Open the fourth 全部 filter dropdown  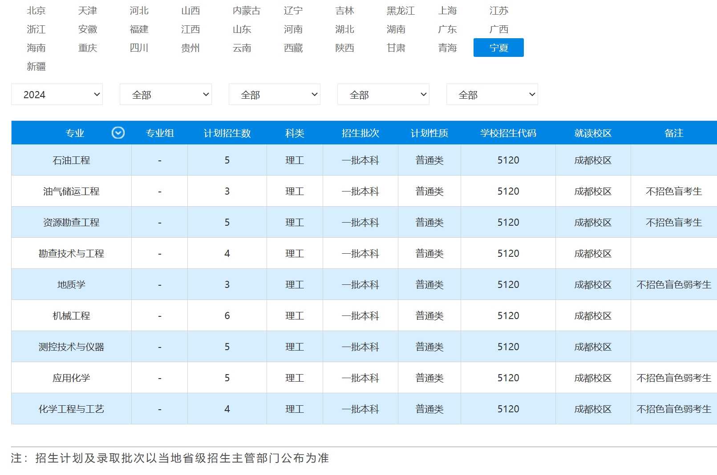pyautogui.click(x=383, y=94)
